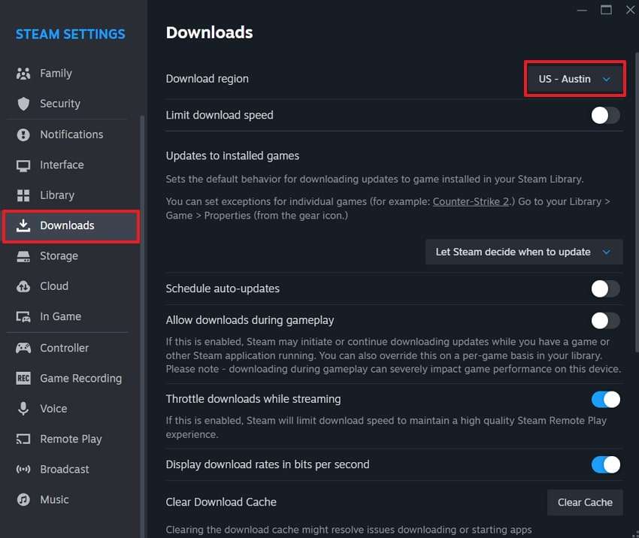Open Controller settings
The width and height of the screenshot is (639, 538).
click(x=71, y=348)
